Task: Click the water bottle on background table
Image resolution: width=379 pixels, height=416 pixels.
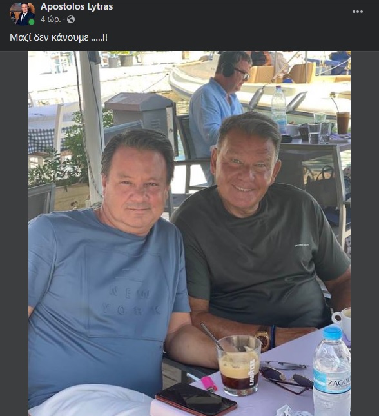Action: point(278,109)
